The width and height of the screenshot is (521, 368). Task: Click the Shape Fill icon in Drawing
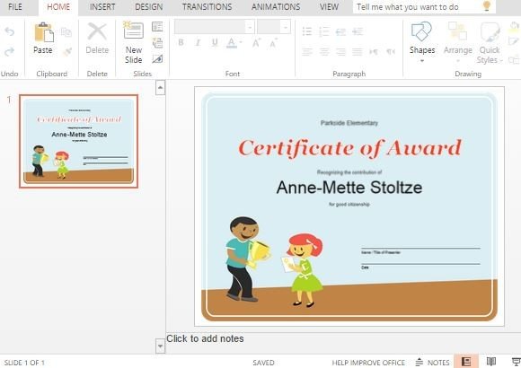514,27
